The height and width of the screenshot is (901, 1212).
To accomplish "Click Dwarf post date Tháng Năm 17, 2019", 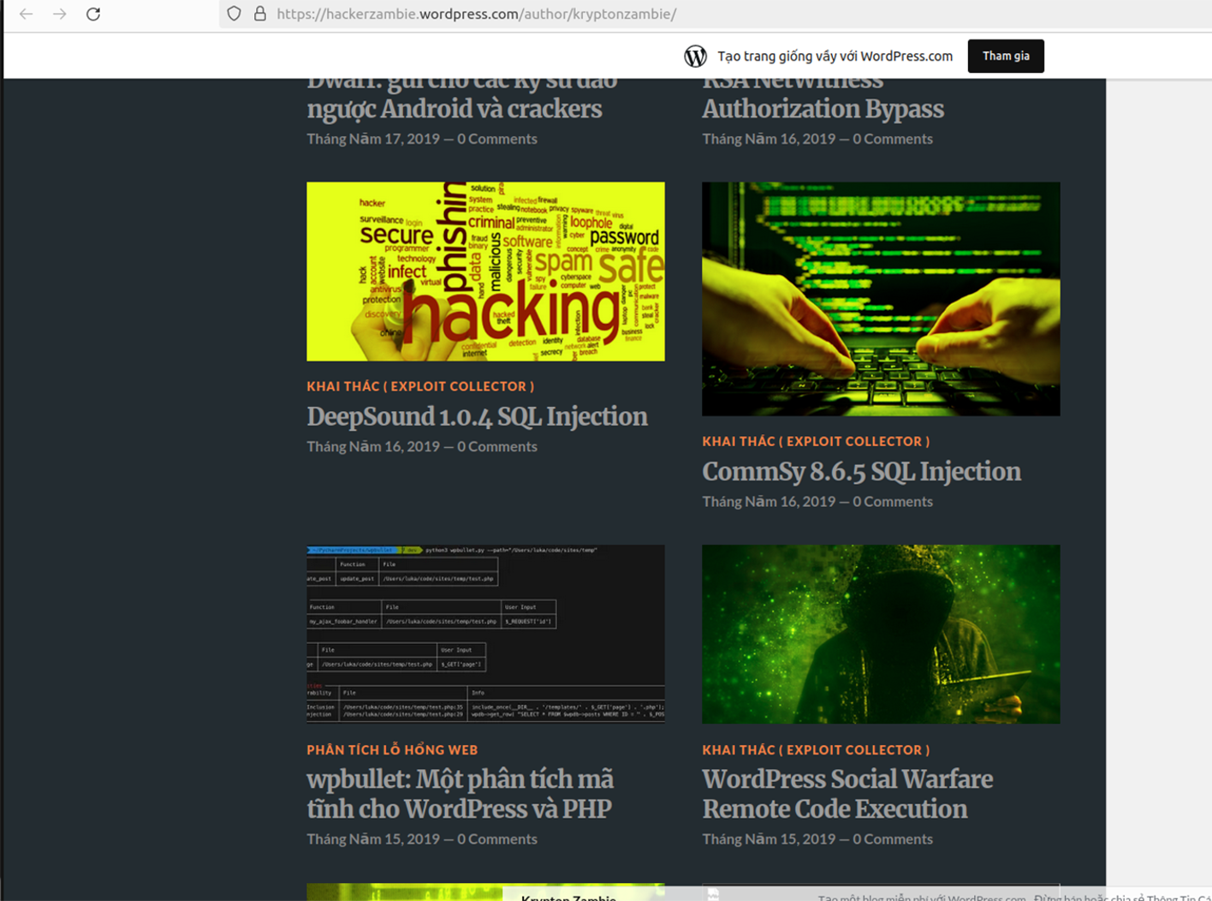I will tap(373, 138).
